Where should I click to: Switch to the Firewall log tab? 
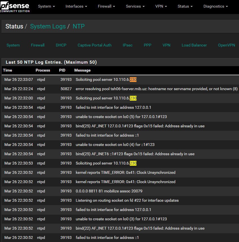[x=38, y=45]
